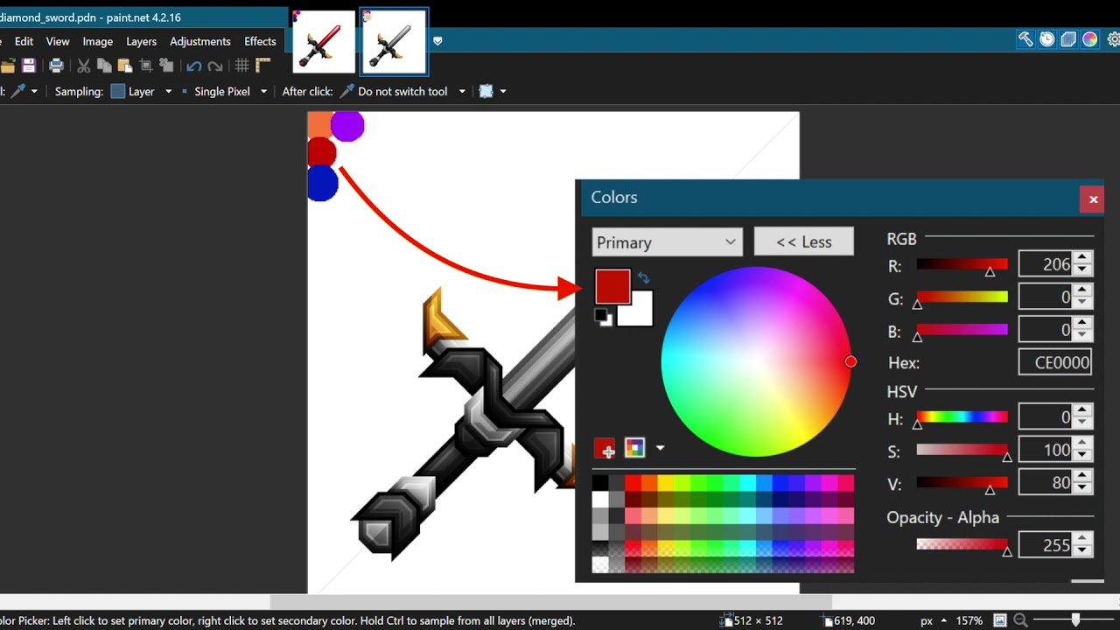This screenshot has width=1120, height=630.
Task: Select the silver sword image thumbnail
Action: pos(394,42)
